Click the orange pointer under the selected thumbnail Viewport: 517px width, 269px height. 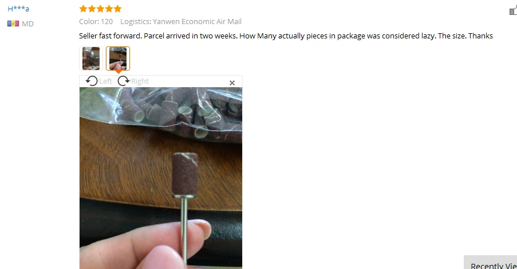coord(118,72)
